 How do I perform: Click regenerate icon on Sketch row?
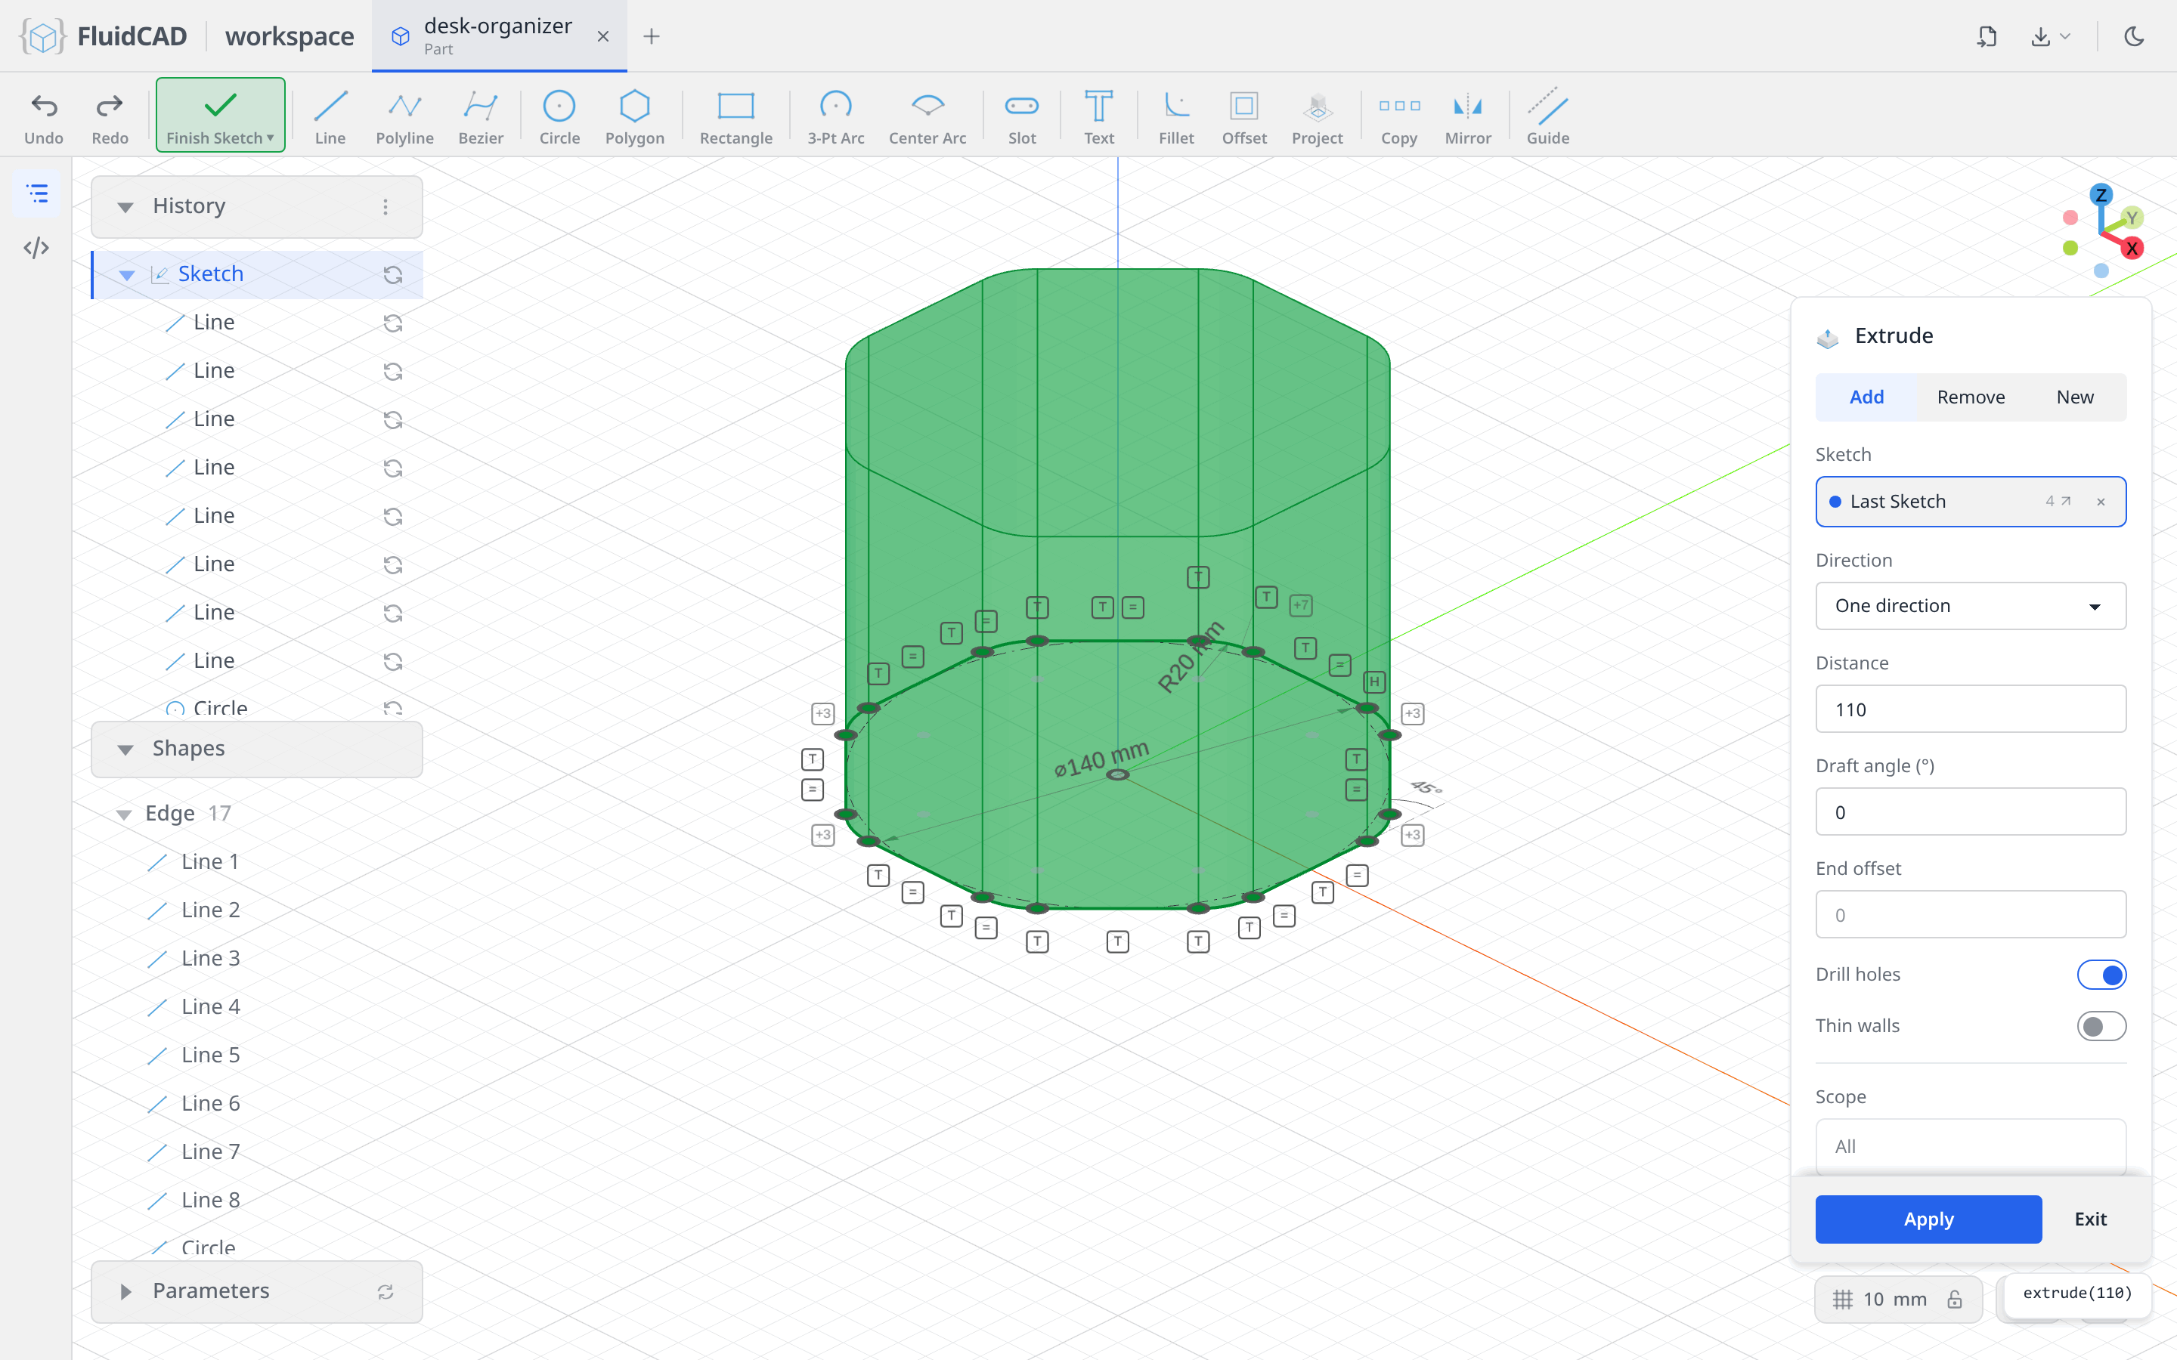click(x=392, y=274)
